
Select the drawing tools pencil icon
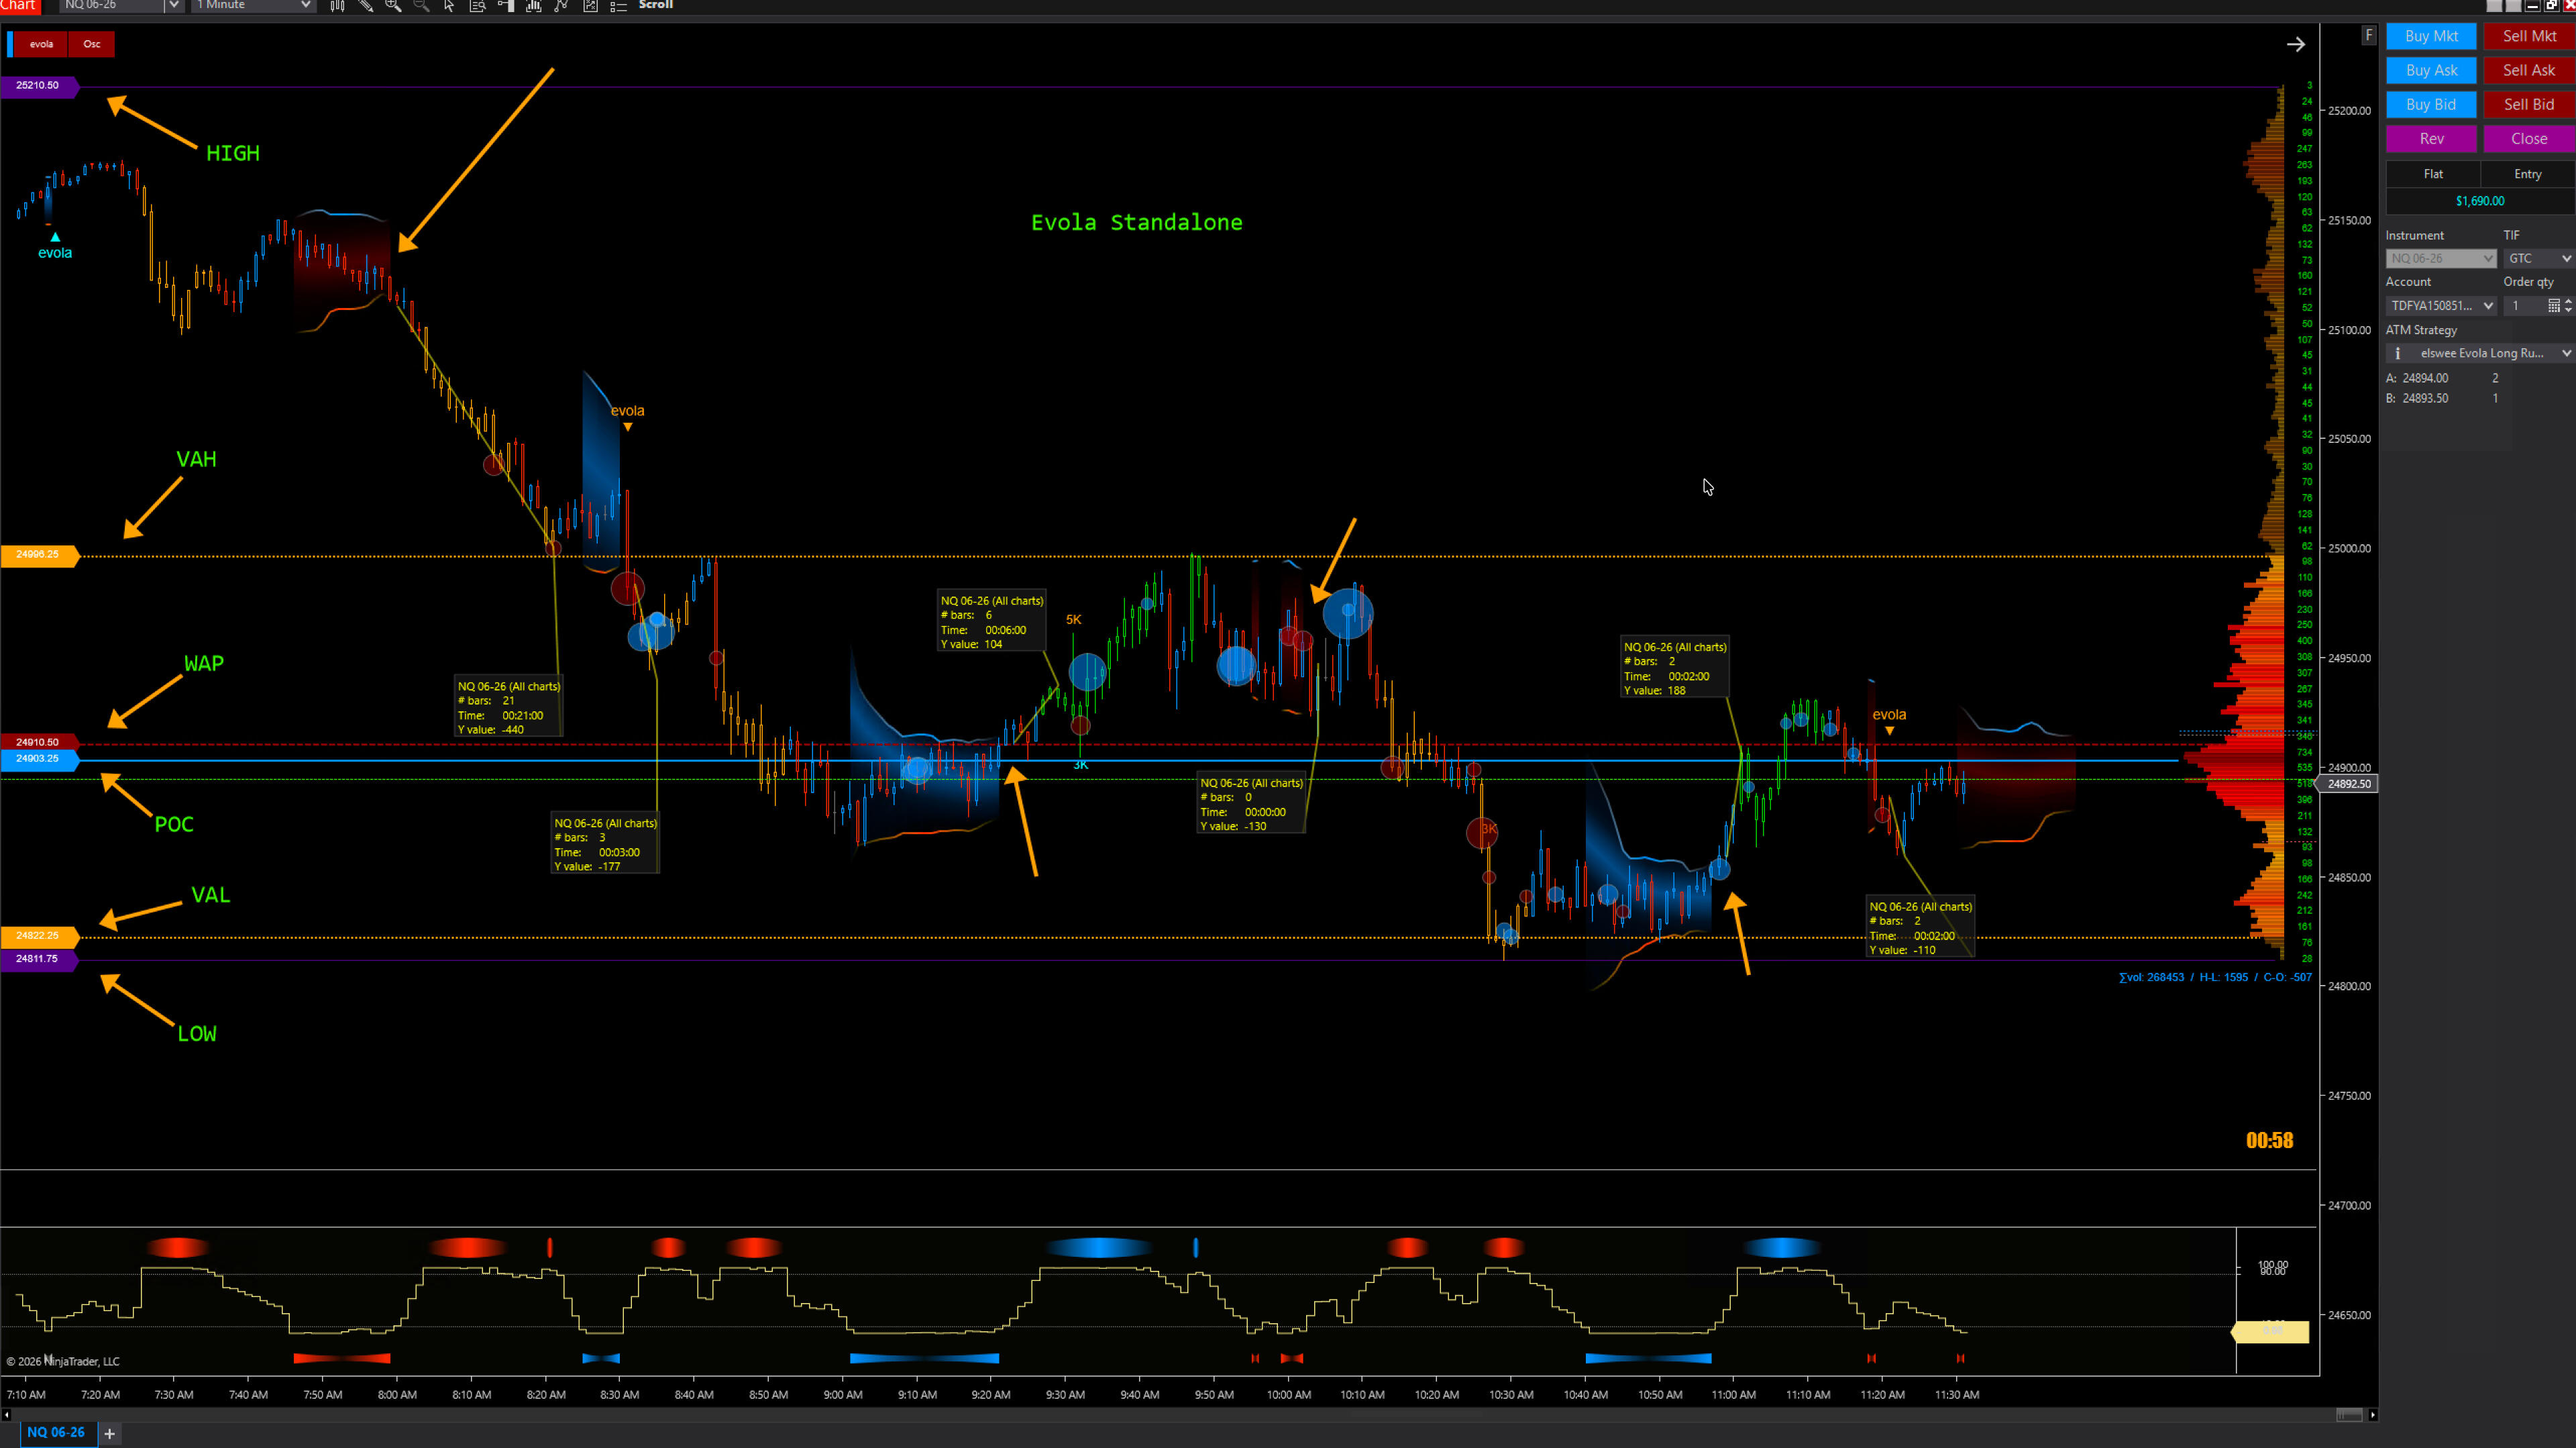(x=366, y=6)
